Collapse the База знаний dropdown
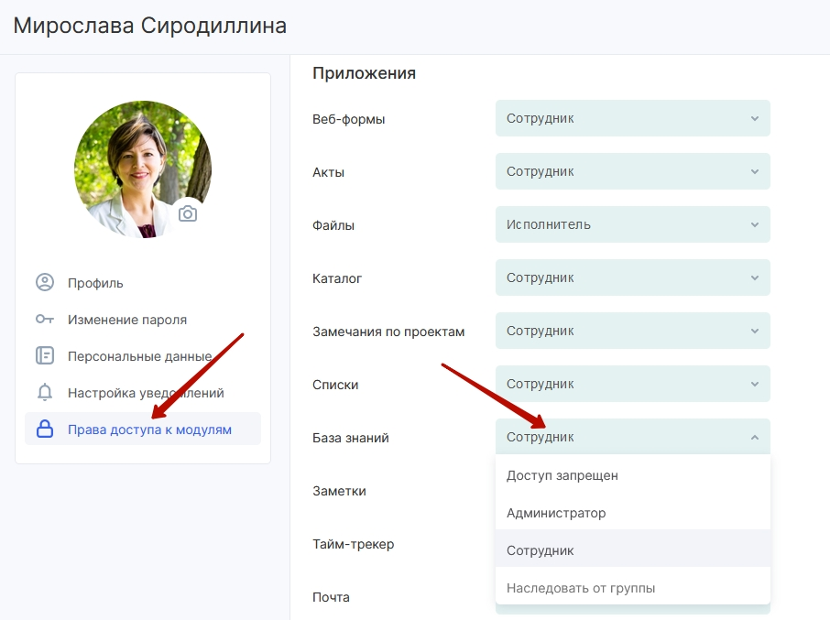This screenshot has width=830, height=620. pos(632,437)
